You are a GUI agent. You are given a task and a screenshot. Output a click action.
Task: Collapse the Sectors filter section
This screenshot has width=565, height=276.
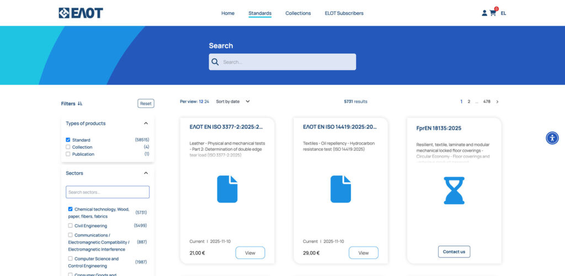point(146,173)
